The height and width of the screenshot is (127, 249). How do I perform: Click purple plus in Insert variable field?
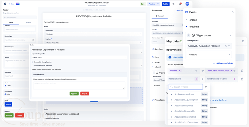click(196, 79)
